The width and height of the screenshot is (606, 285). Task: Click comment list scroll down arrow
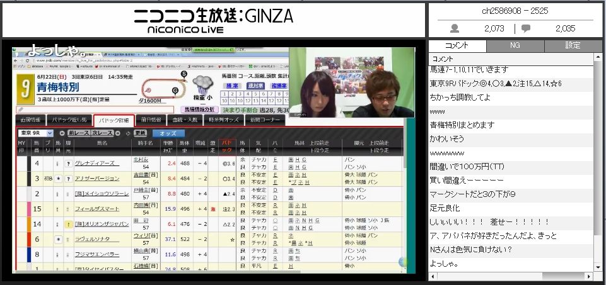[597, 268]
